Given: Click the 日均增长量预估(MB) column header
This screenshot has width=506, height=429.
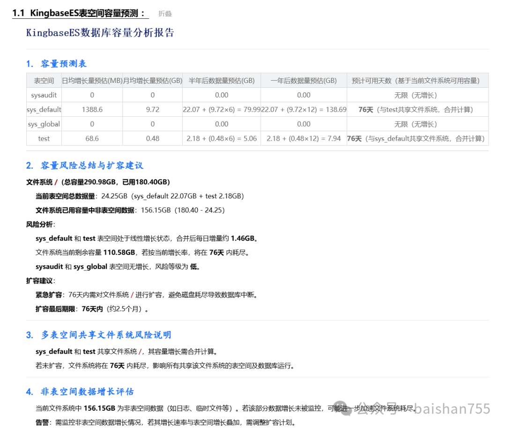Looking at the screenshot, I should [x=92, y=81].
